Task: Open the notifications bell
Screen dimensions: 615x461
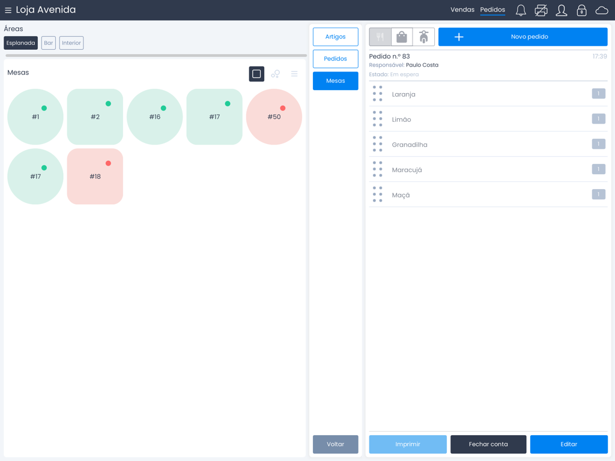Action: click(x=521, y=10)
